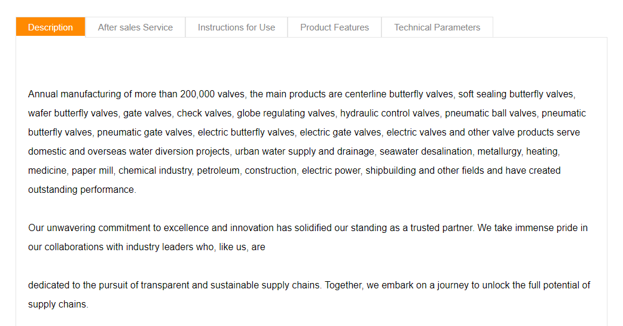The image size is (623, 326).
Task: Click 'seawater desalination' in the text
Action: 426,151
